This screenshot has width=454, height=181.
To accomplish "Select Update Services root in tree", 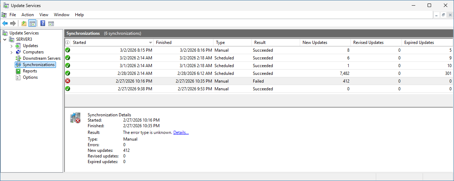I will 24,33.
